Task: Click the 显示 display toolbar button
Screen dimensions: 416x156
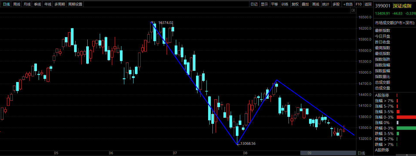Action: [x=264, y=4]
